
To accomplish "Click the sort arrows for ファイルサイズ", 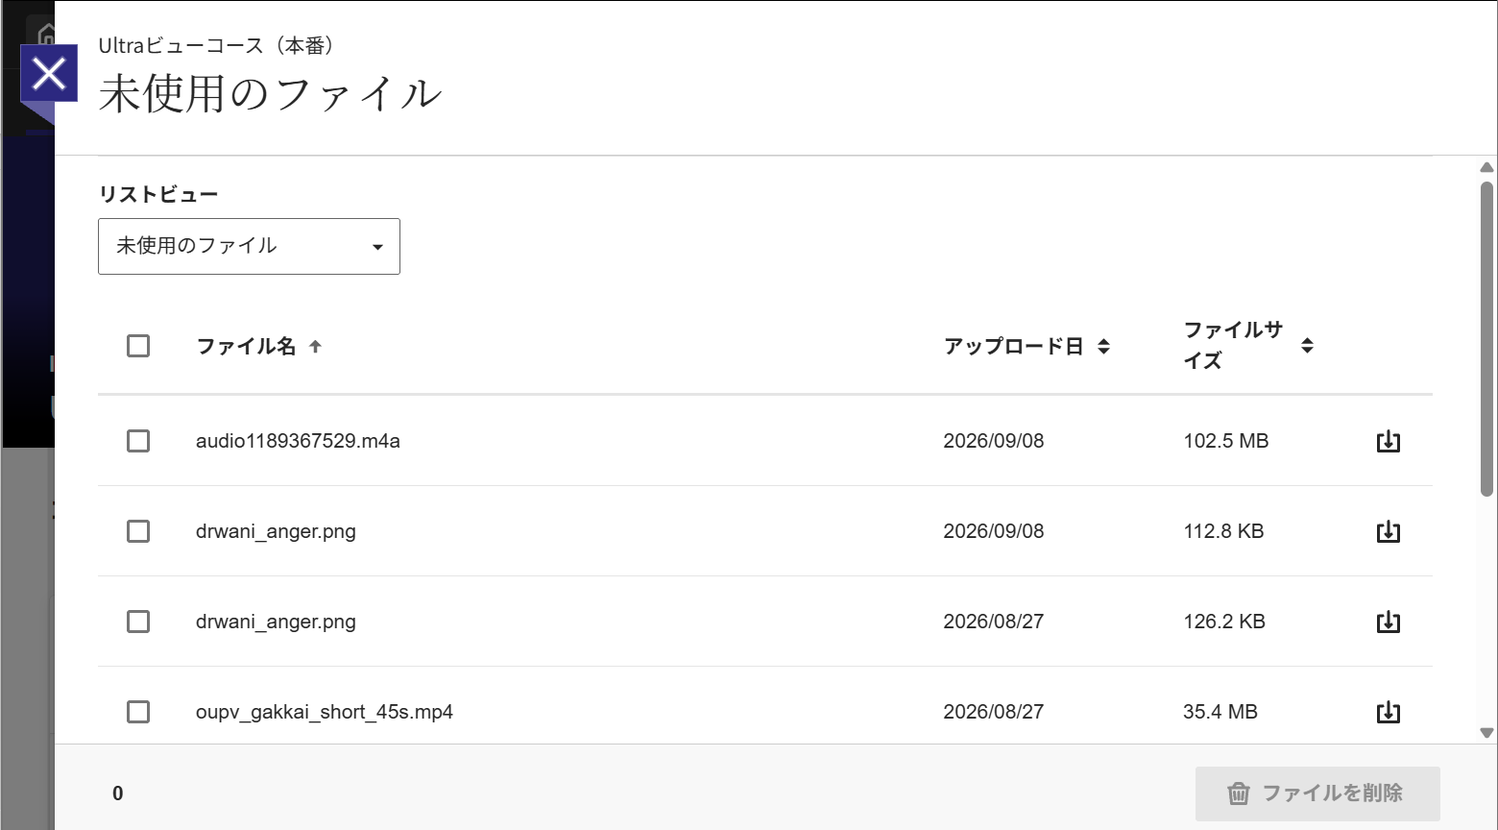I will pos(1307,346).
